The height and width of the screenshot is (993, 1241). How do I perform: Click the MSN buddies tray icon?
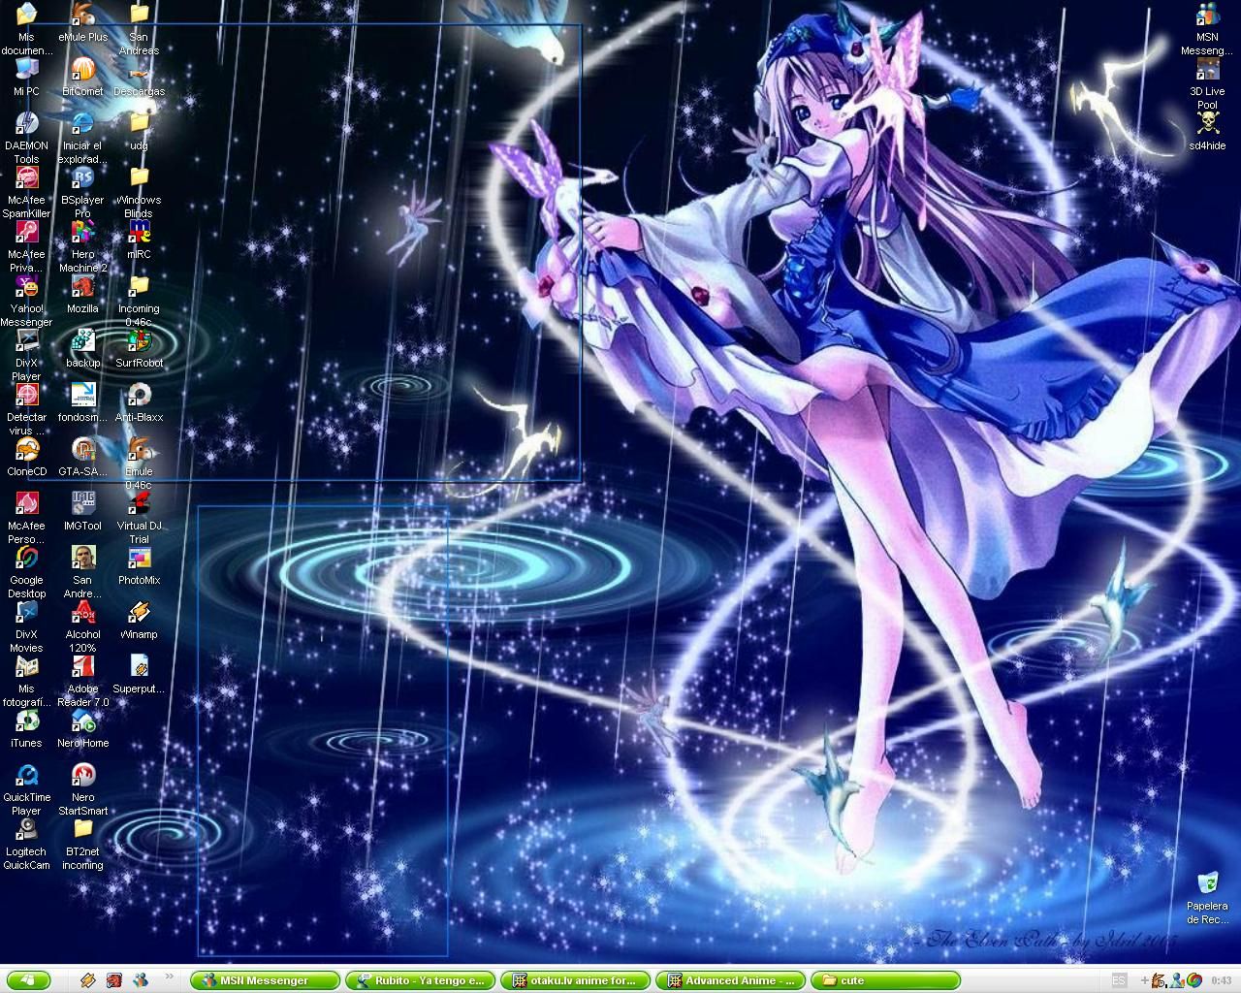click(x=1178, y=980)
